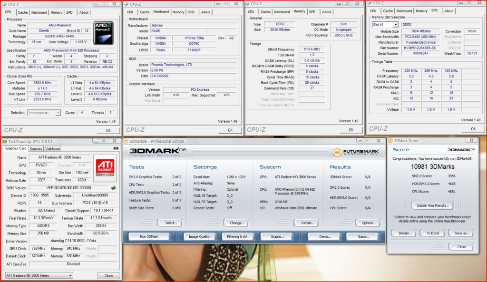Click the Graphs button in 3DMark06

(277, 237)
